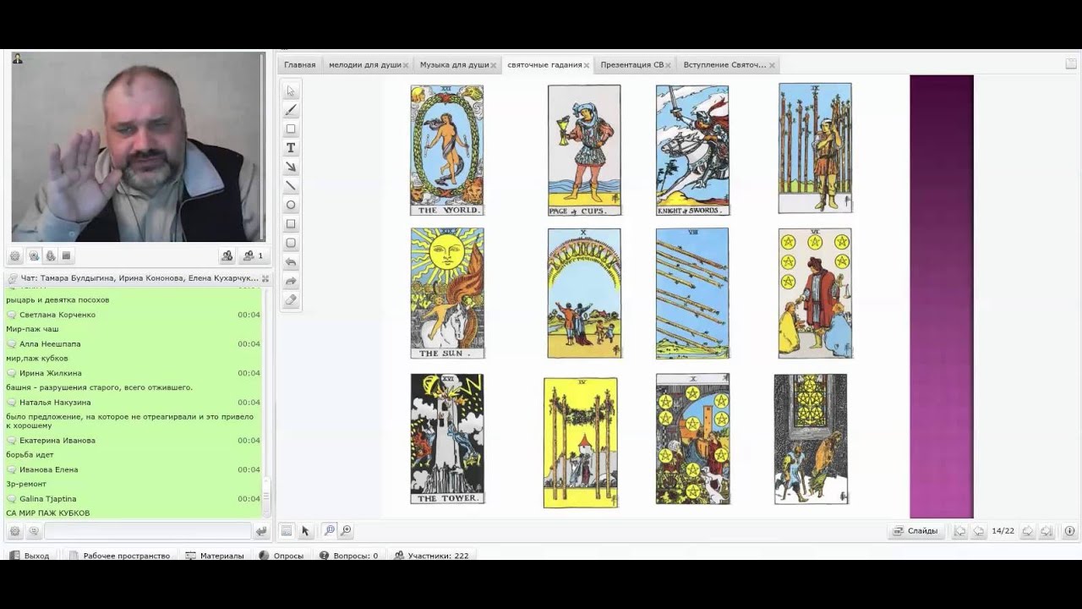1082x609 pixels.
Task: Open the Опросы polls panel
Action: click(x=281, y=556)
